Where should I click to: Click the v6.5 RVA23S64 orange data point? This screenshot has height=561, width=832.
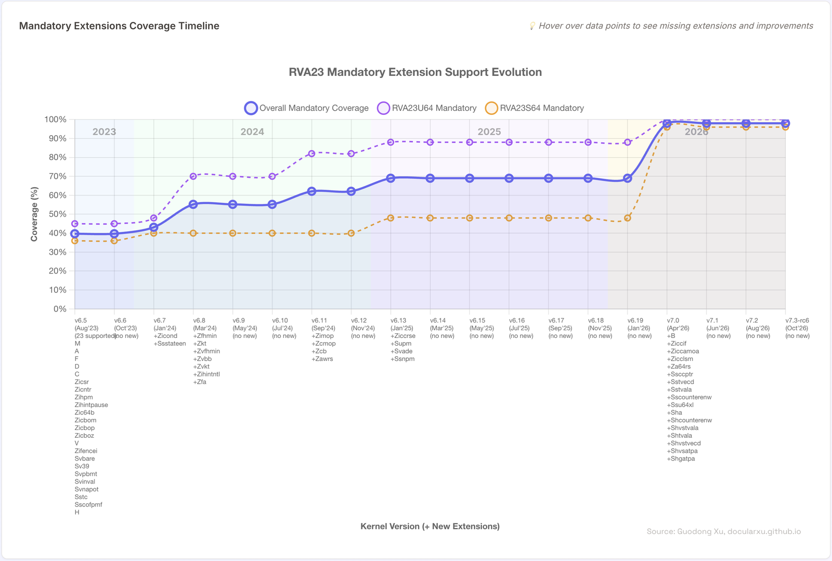75,241
